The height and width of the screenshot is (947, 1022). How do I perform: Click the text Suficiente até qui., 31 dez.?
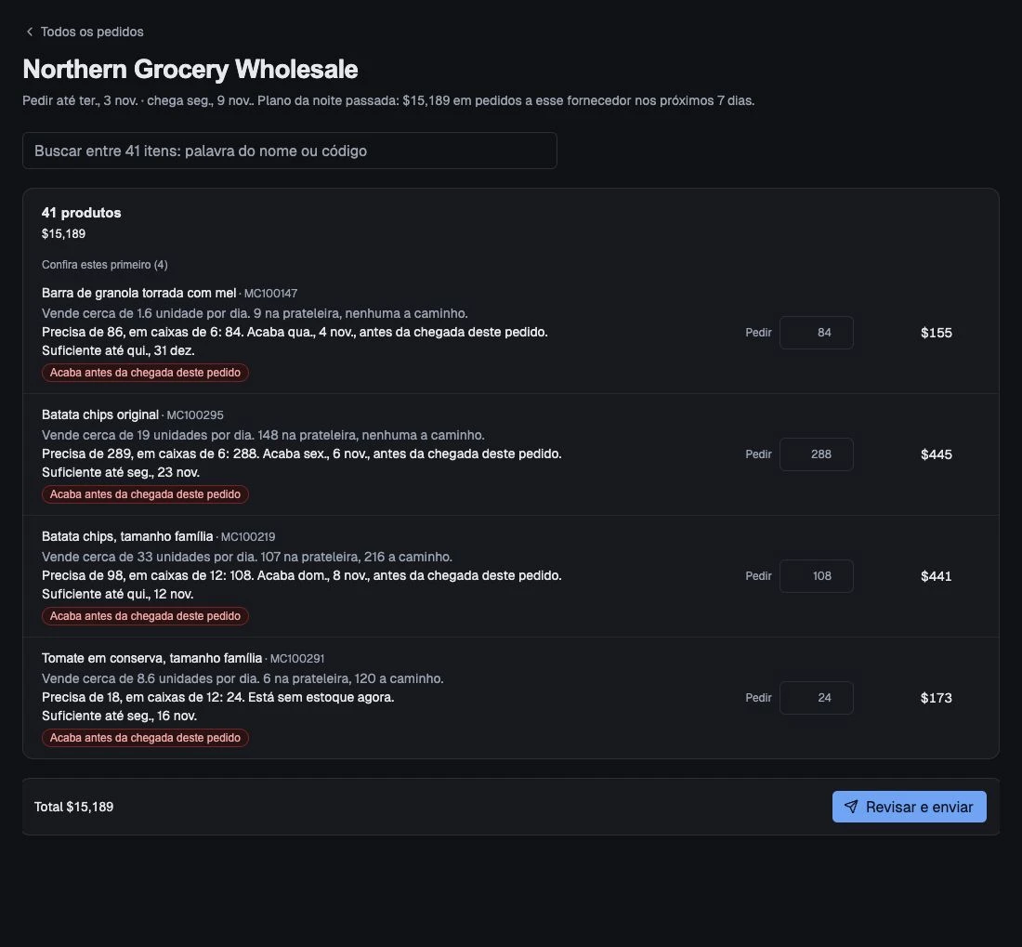point(118,350)
